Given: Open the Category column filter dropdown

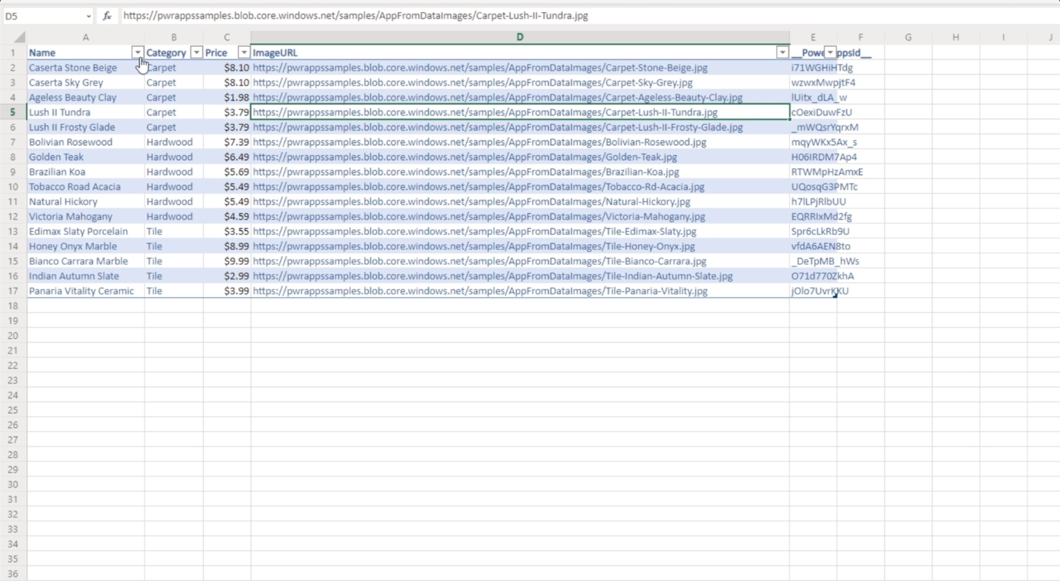Looking at the screenshot, I should pos(196,52).
